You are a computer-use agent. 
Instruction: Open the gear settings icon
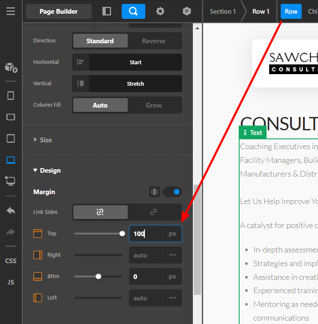tap(160, 12)
